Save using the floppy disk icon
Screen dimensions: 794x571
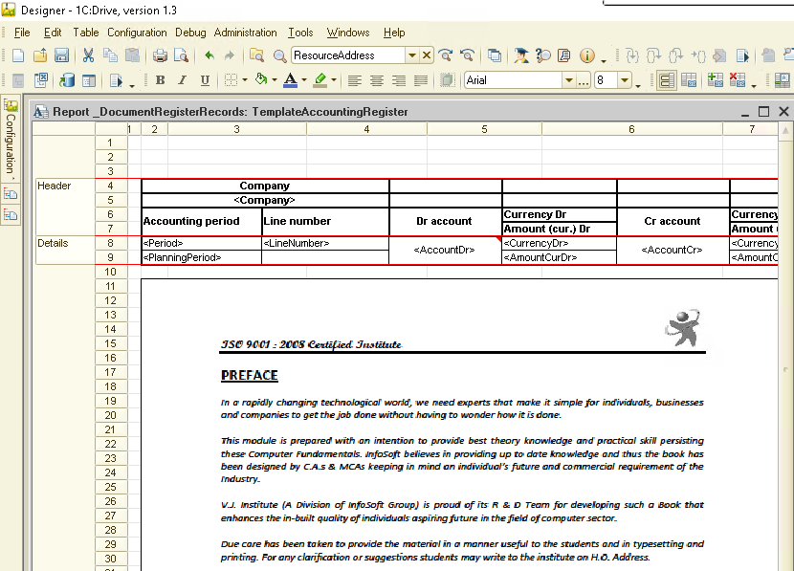coord(62,55)
